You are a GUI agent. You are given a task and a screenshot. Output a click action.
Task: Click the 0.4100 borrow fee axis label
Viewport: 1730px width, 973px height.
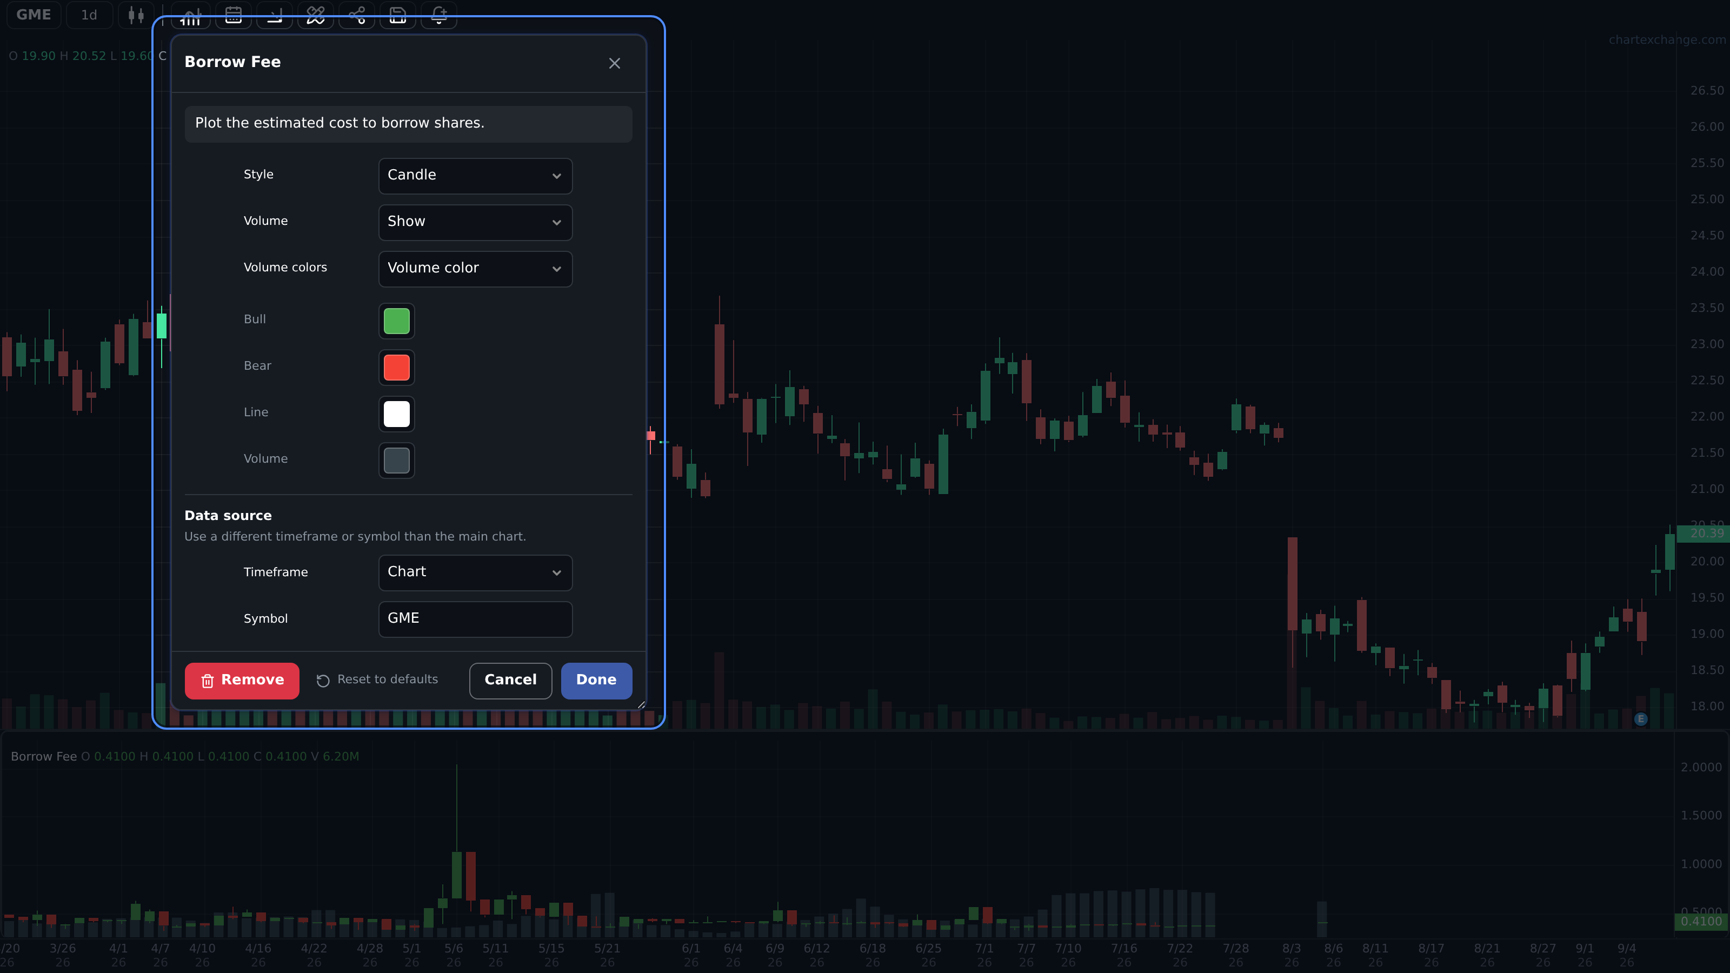[1701, 922]
